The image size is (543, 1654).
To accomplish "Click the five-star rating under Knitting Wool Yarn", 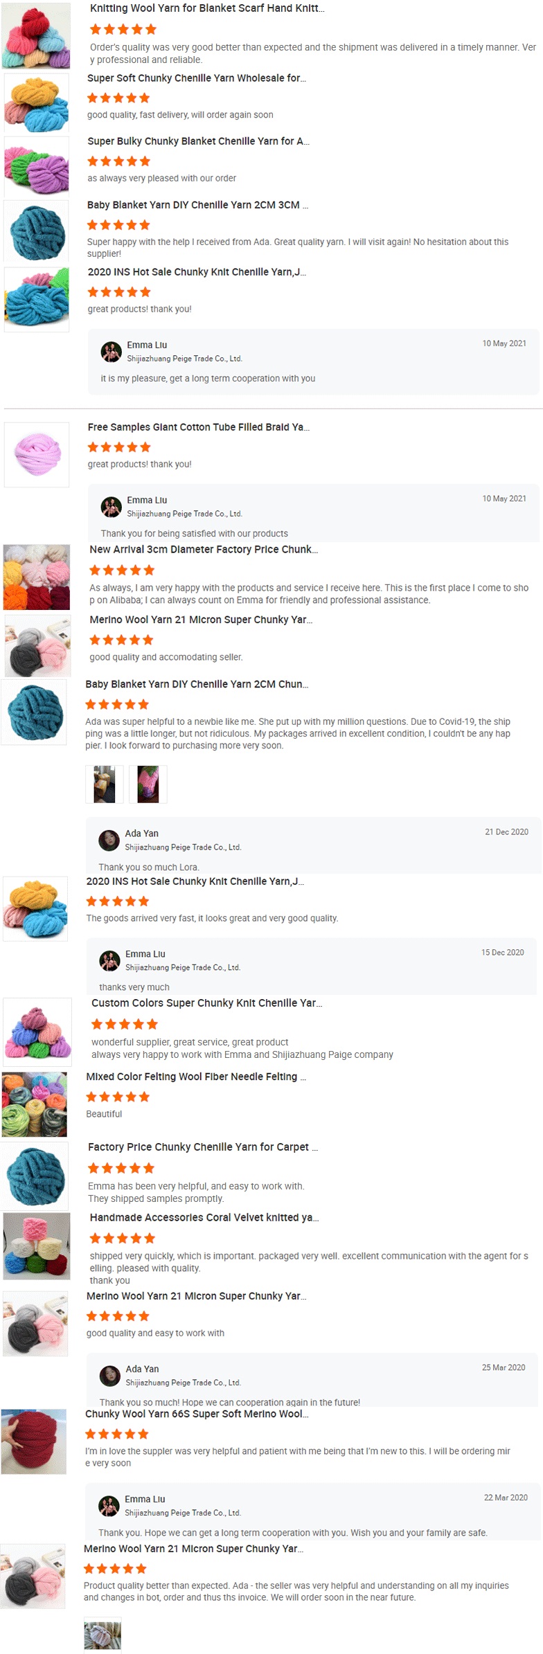I will [x=123, y=29].
